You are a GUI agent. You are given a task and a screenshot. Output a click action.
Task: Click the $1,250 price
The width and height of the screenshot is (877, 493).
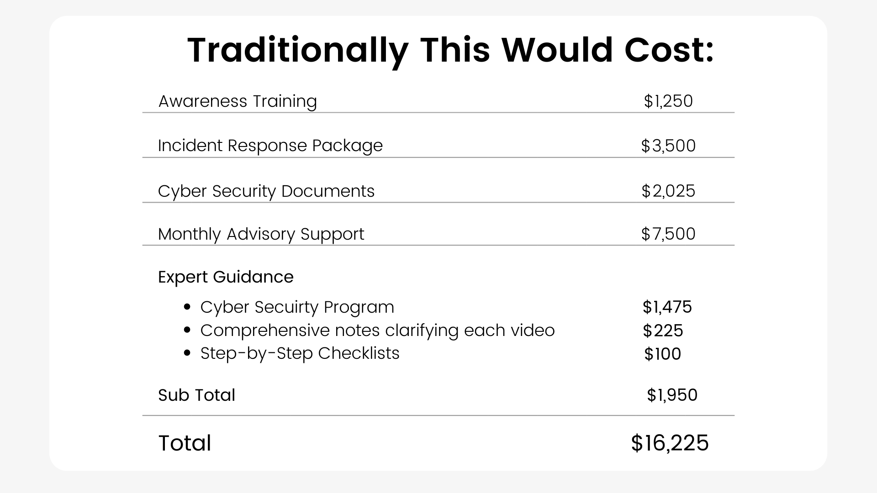[x=668, y=101]
